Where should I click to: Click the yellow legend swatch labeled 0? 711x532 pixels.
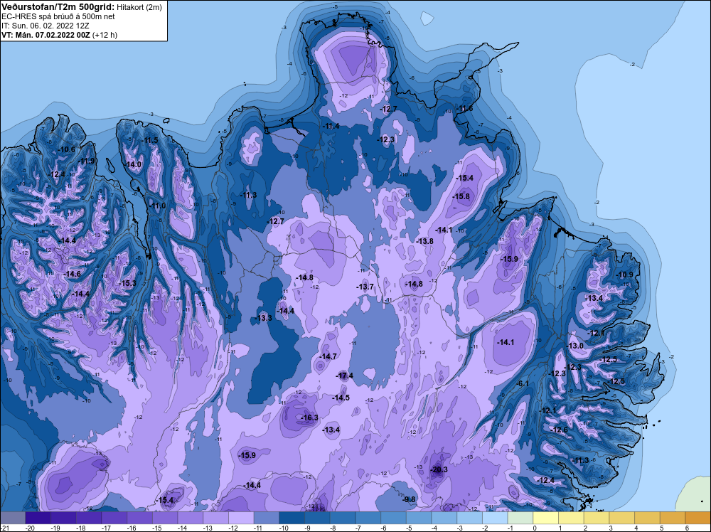click(x=546, y=518)
